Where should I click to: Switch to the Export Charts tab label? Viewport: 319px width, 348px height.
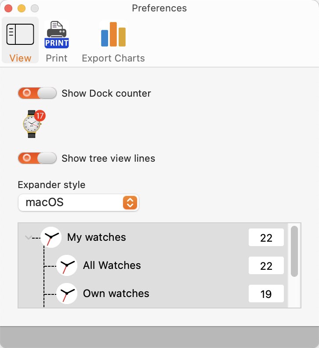(113, 58)
